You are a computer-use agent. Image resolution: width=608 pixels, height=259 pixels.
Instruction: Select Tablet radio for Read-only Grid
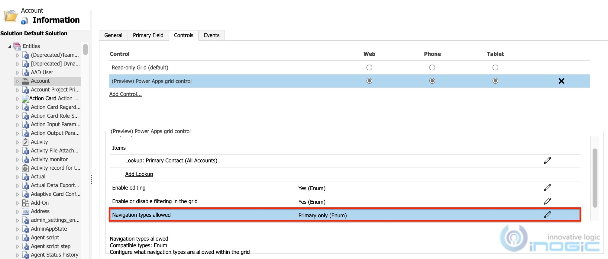[x=495, y=68]
